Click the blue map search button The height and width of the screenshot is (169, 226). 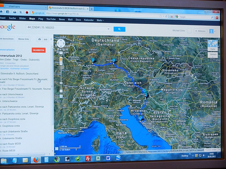(119, 29)
